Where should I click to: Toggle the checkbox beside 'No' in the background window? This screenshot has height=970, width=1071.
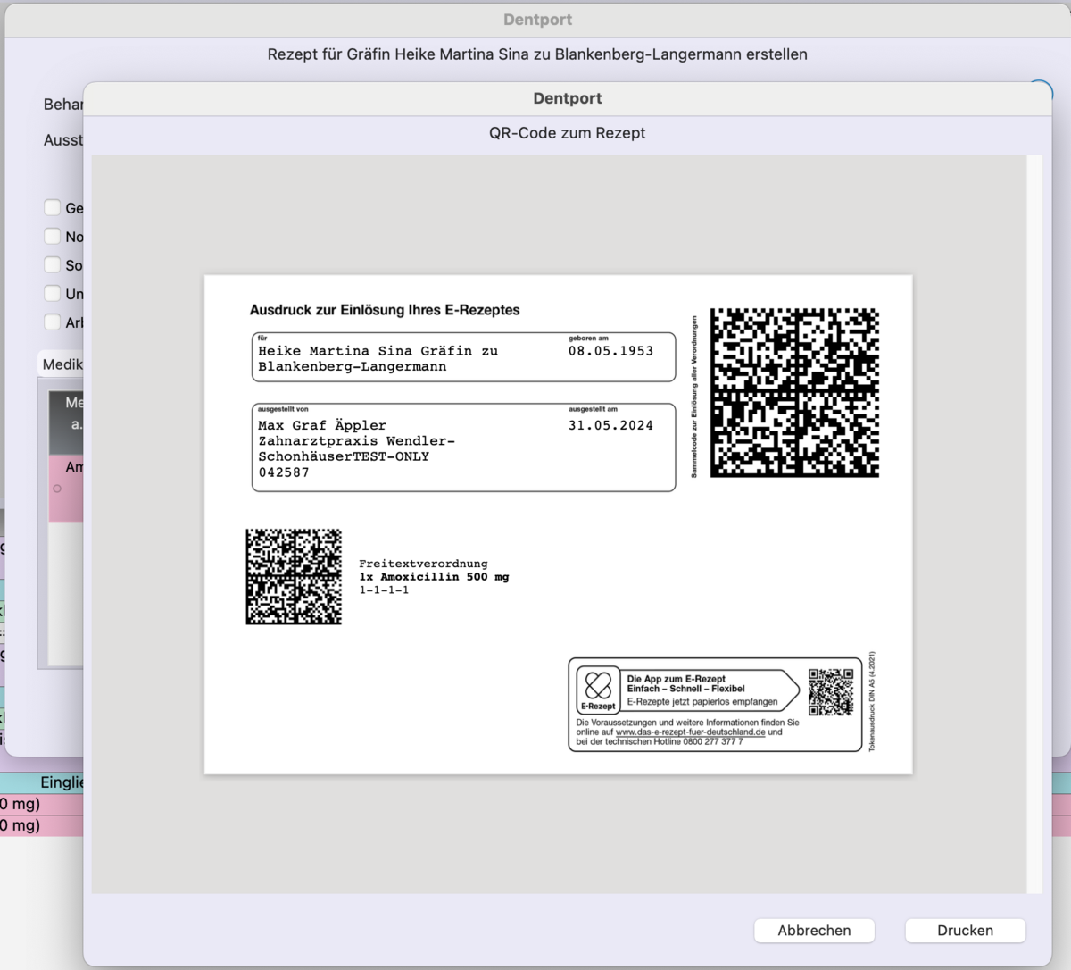[x=53, y=236]
